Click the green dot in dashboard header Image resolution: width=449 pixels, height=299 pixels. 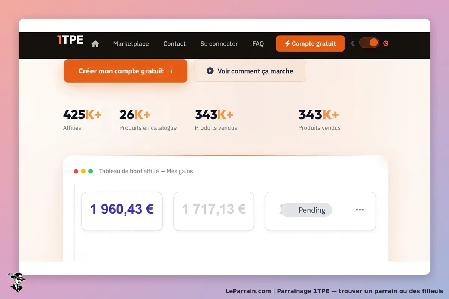[91, 171]
